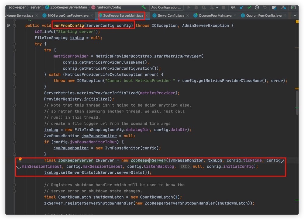Collapse the if jvmPauseMonitorToRun fold marker
This screenshot has height=220, width=304.
pyautogui.click(x=14, y=142)
